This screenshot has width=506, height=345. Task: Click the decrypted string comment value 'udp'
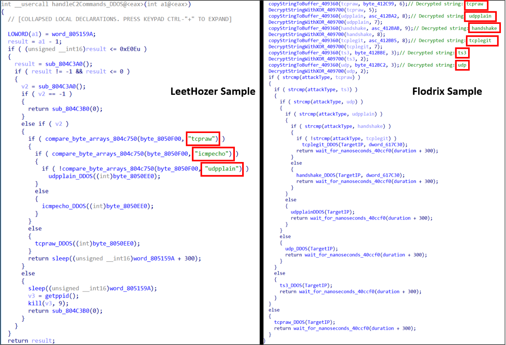pos(462,65)
